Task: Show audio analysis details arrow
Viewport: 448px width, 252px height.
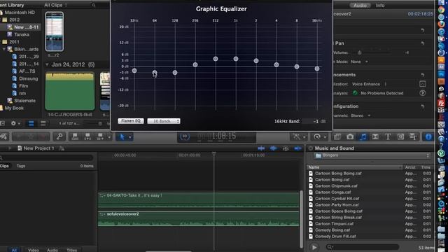Action: 422,93
